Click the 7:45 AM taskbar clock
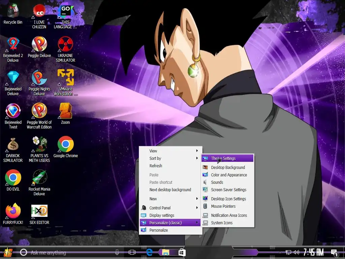345x259 pixels. coord(314,252)
